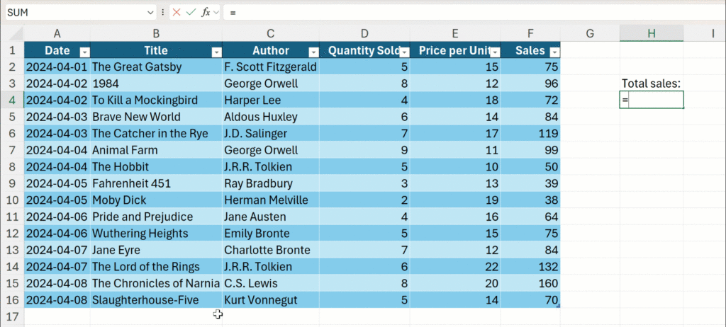This screenshot has width=726, height=327.
Task: Confirm the formula with the checkmark icon
Action: 191,13
